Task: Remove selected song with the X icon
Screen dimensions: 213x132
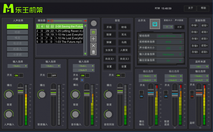Action: (93, 46)
